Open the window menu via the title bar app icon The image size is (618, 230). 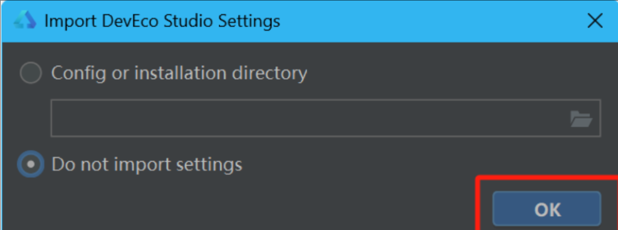click(x=25, y=21)
